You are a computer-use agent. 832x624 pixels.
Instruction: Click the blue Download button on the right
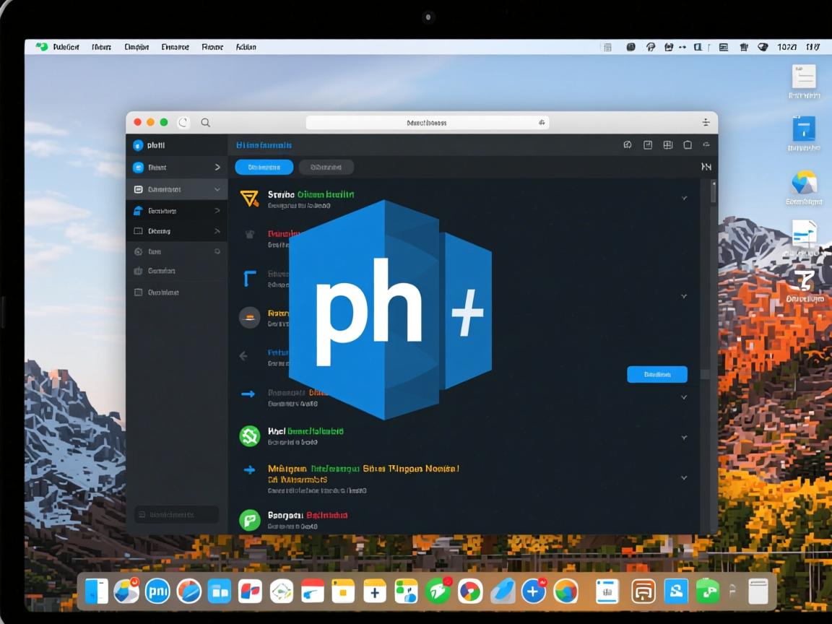657,374
